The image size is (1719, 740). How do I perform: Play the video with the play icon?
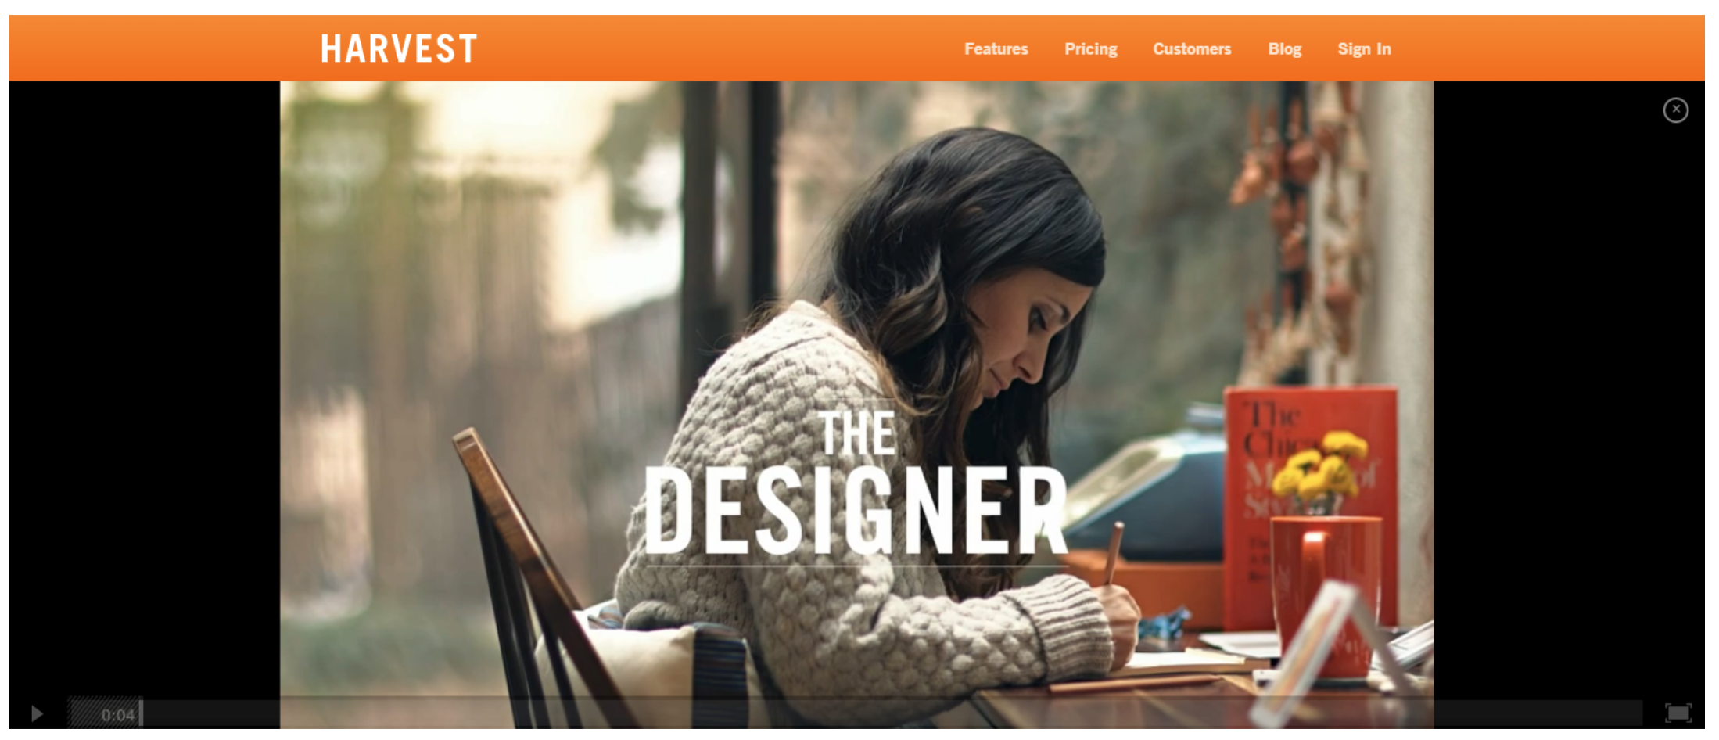[37, 713]
